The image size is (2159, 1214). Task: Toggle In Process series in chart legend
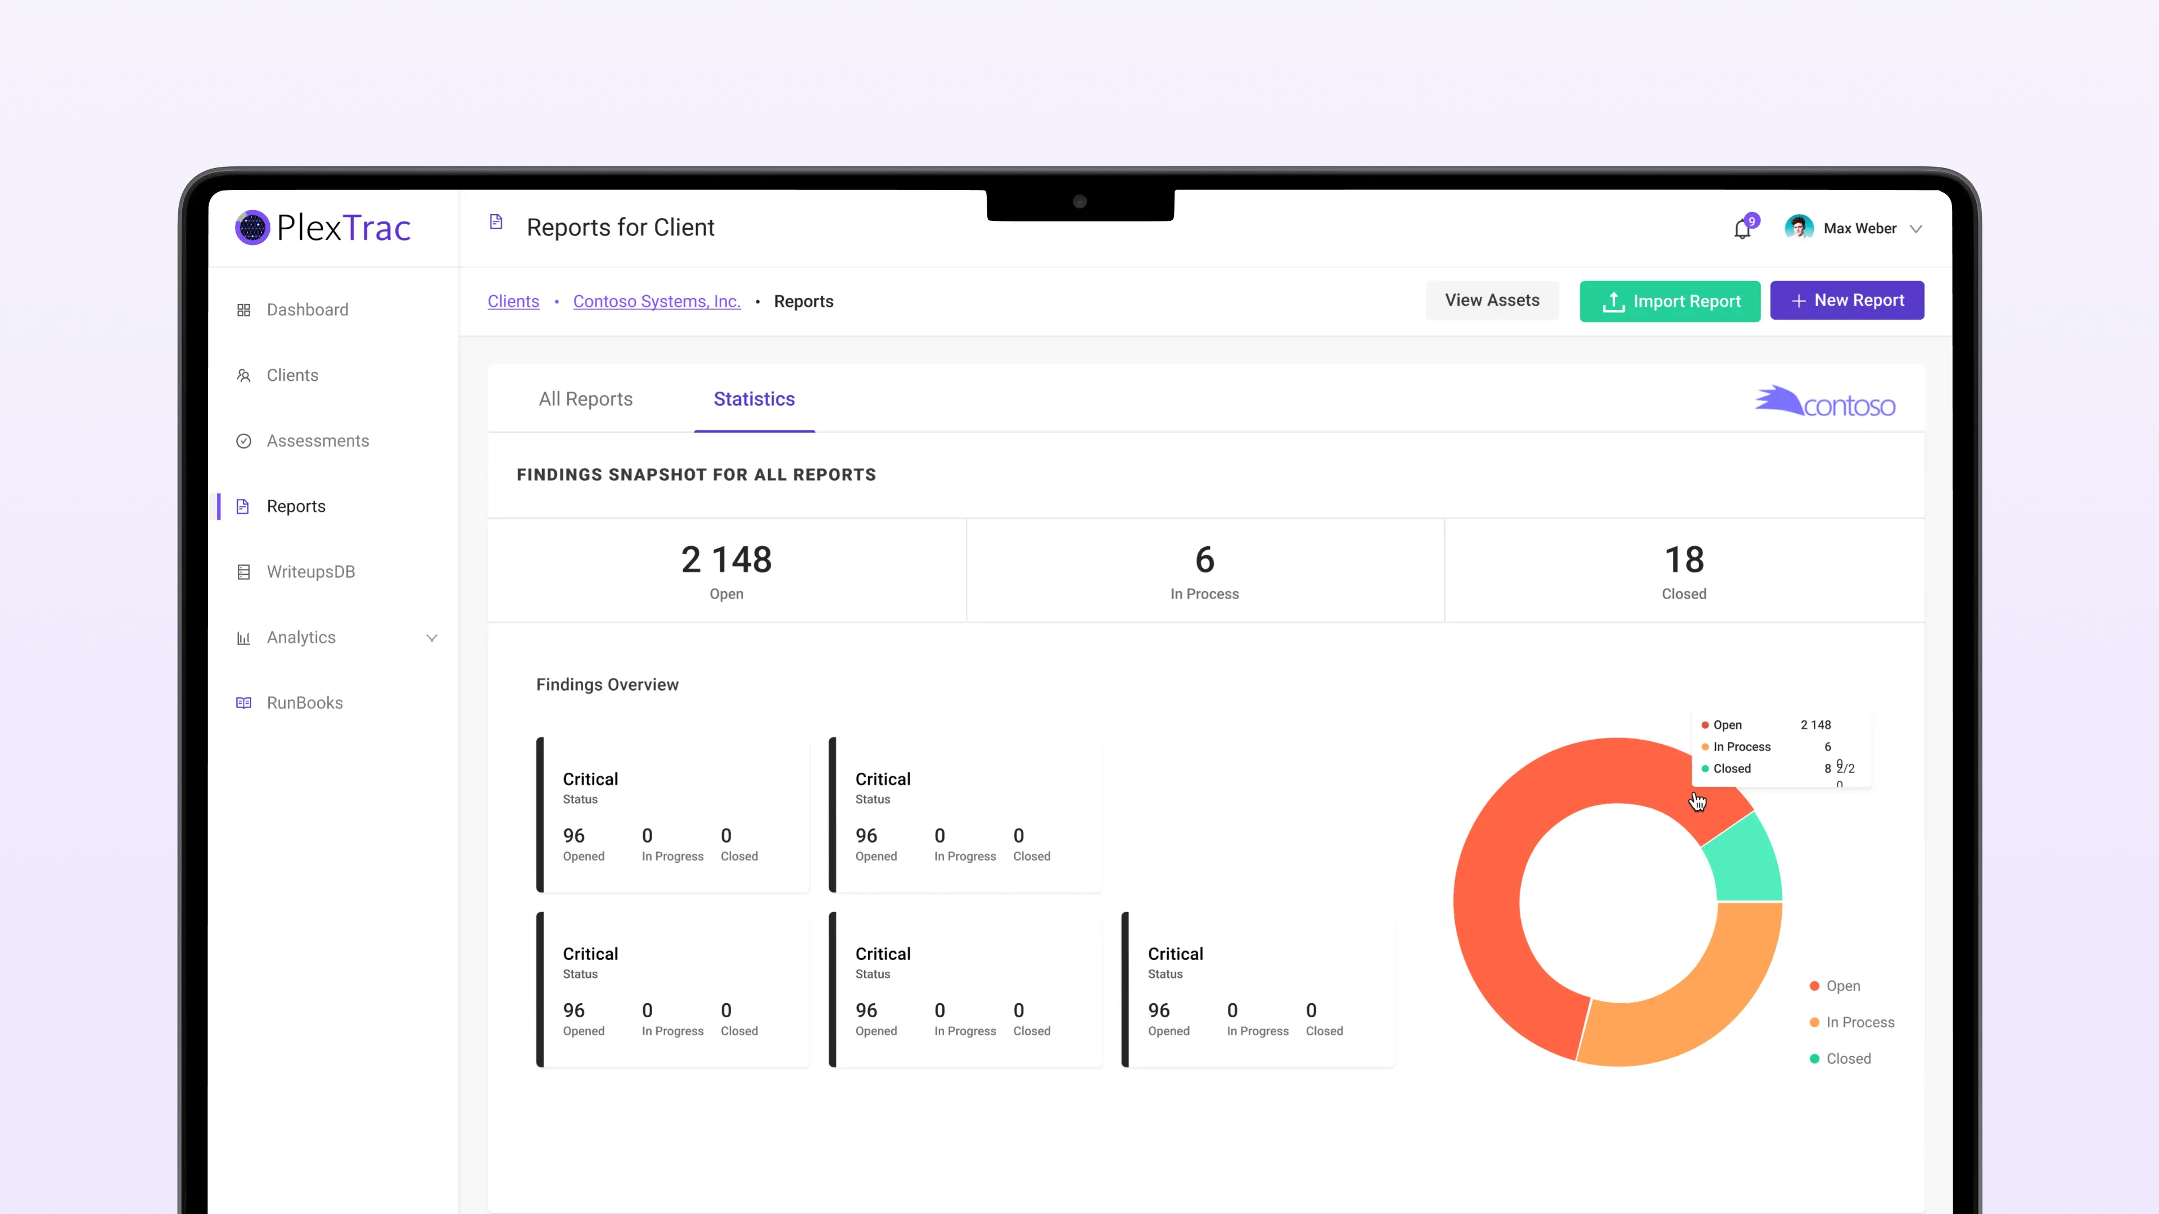(1852, 1022)
